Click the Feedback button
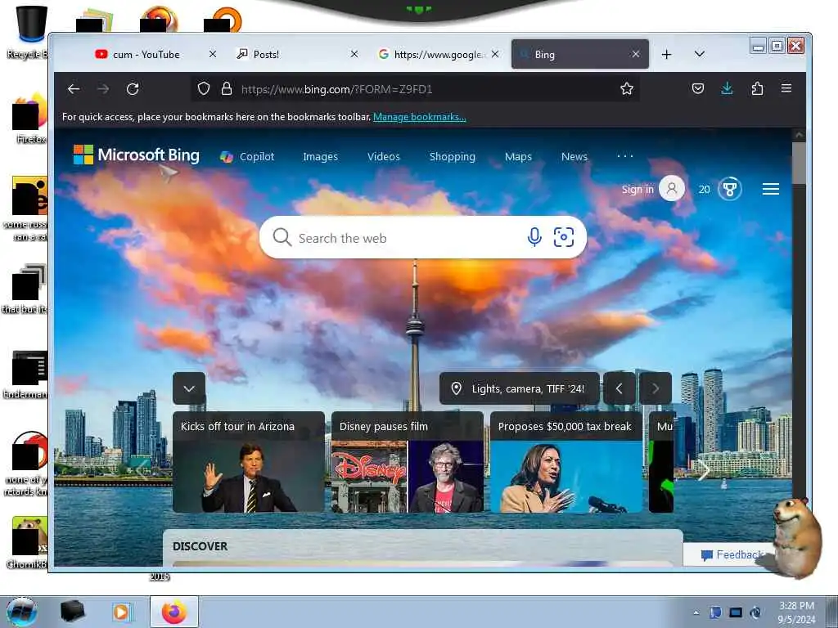Image resolution: width=838 pixels, height=628 pixels. click(731, 555)
